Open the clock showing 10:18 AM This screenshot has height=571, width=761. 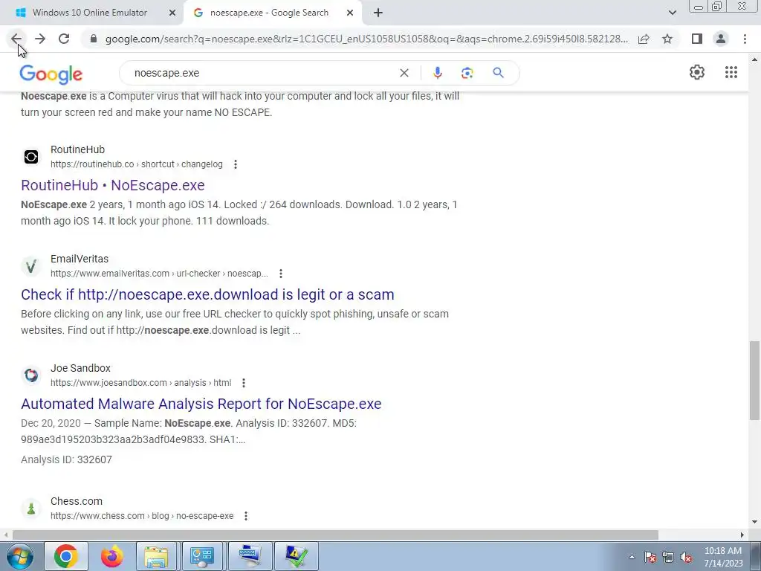pyautogui.click(x=723, y=557)
